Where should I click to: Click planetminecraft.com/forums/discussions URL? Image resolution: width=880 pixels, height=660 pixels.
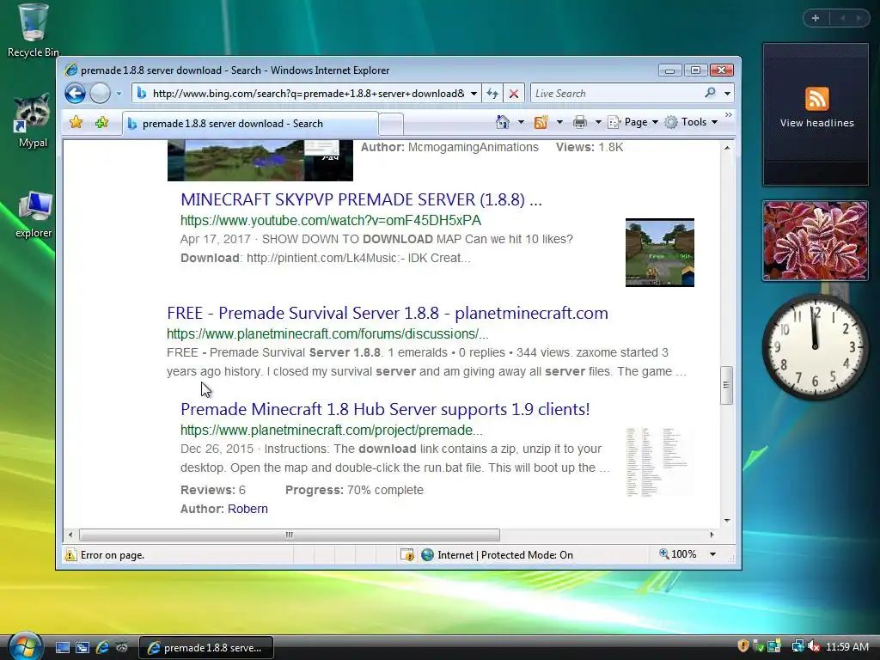tap(327, 334)
